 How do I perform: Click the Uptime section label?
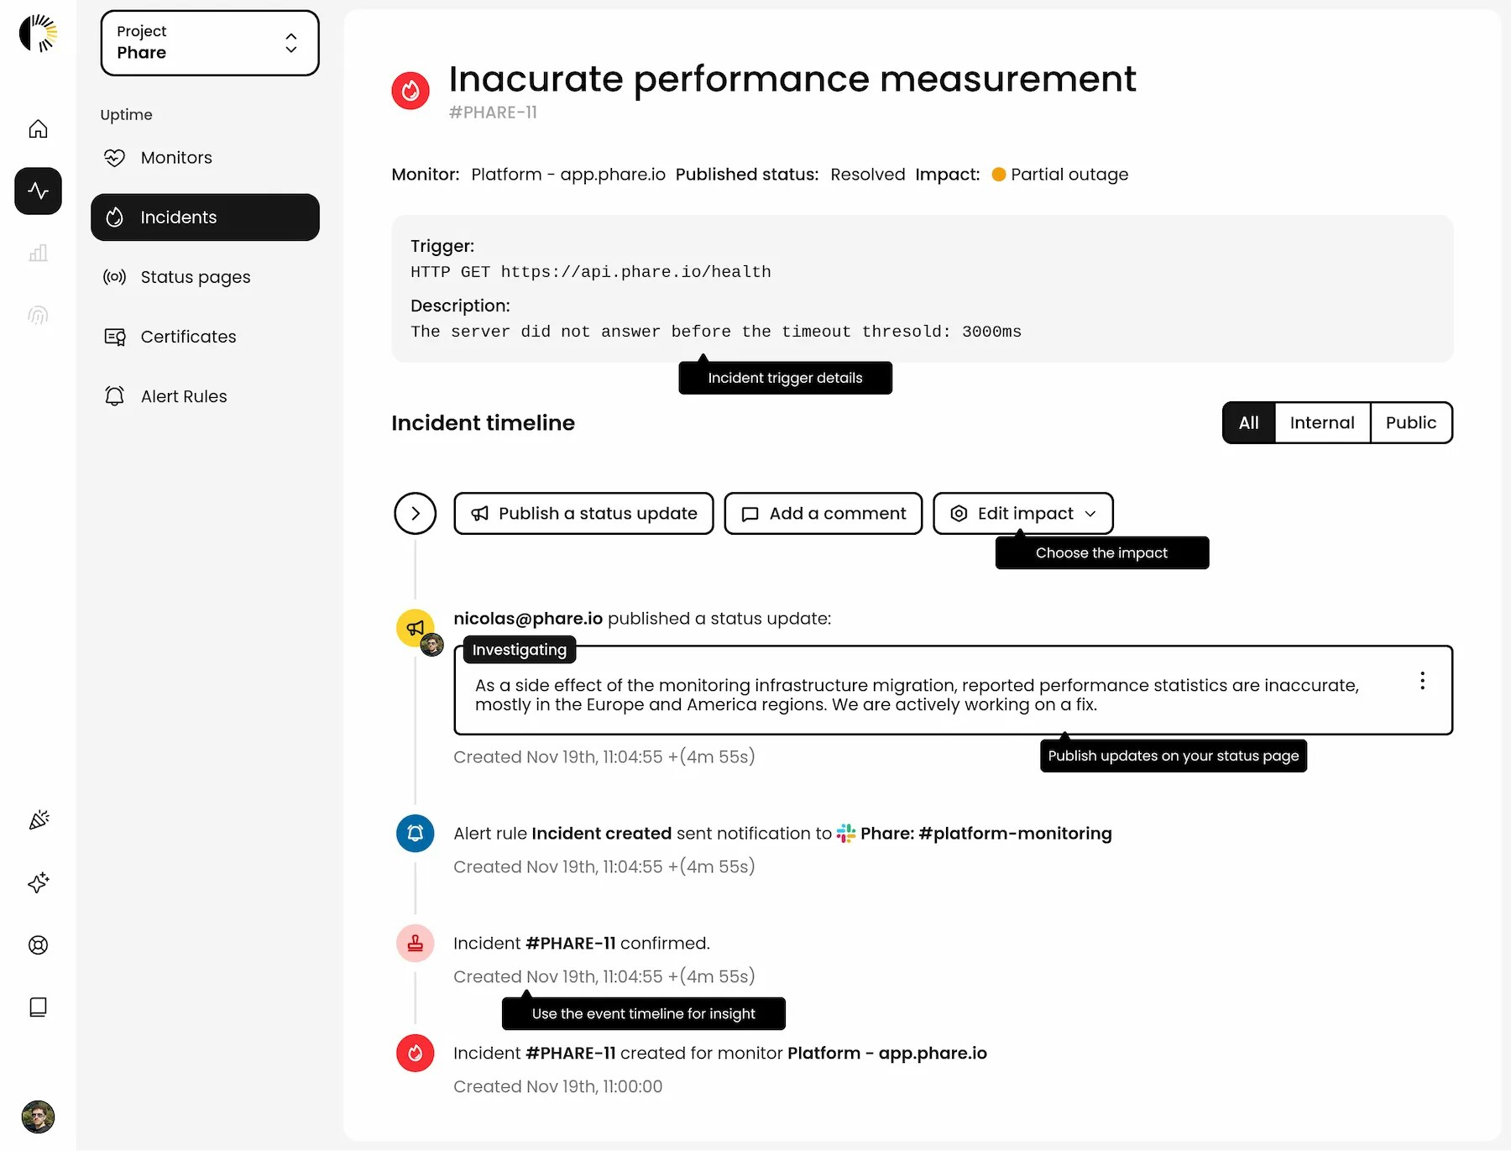[126, 115]
